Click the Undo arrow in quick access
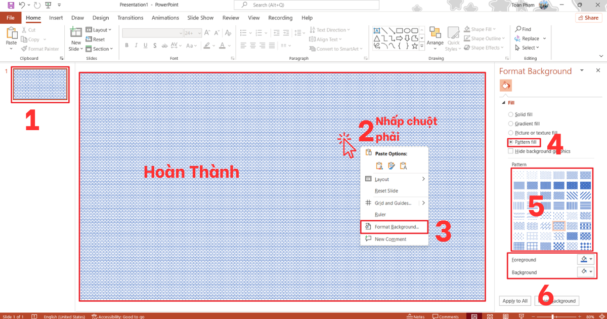 pos(22,5)
